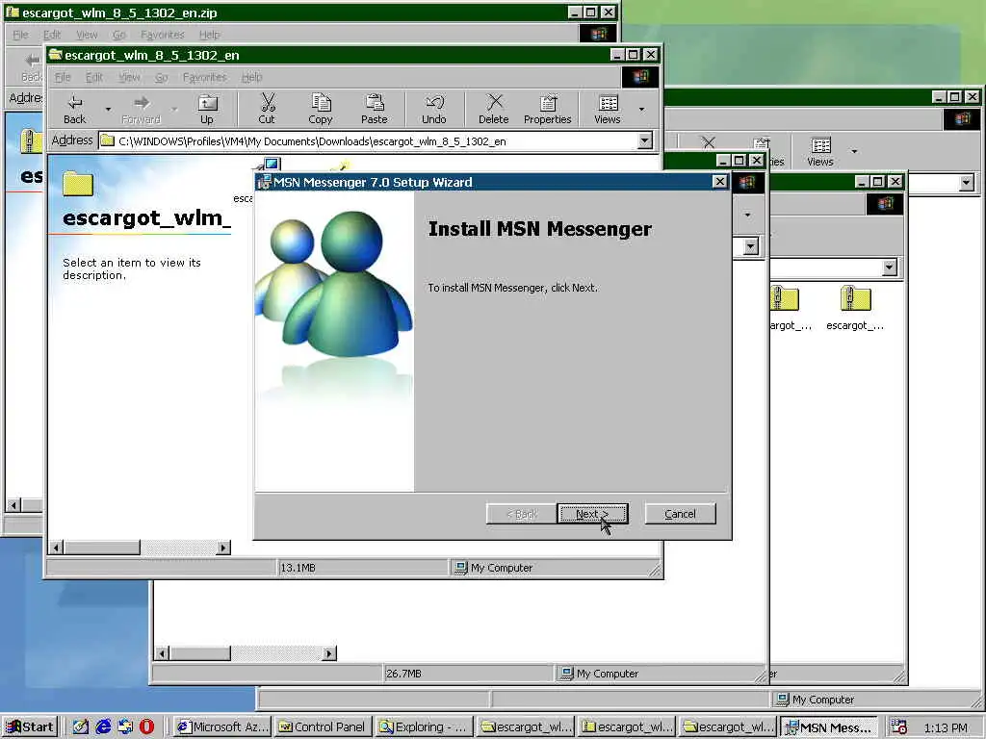Click the Delete toolbar icon
The width and height of the screenshot is (986, 739).
494,110
